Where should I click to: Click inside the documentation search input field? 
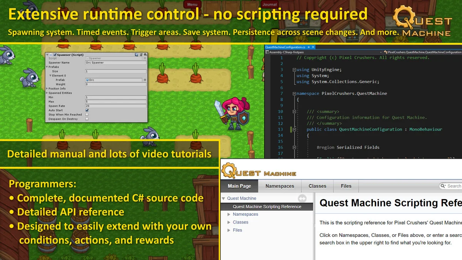click(x=455, y=186)
